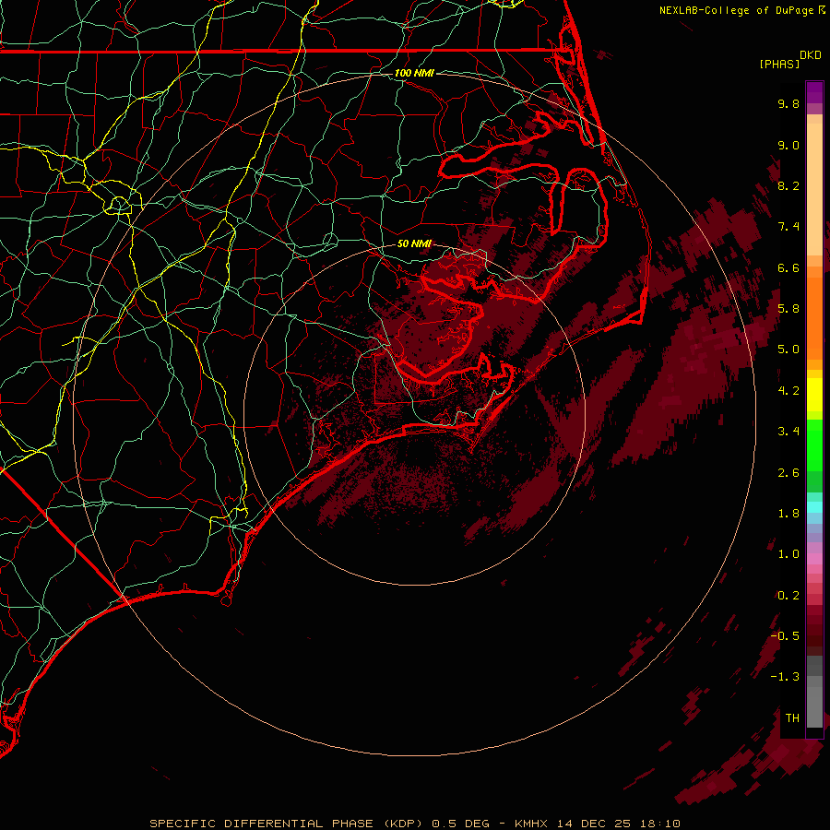Click the peach segment of the color bar
The height and width of the screenshot is (830, 830).
814,185
